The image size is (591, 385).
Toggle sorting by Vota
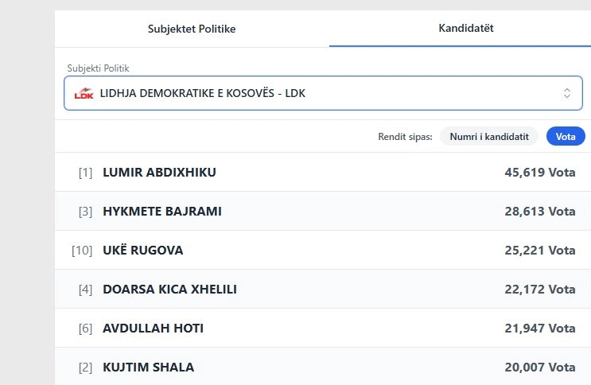(566, 136)
